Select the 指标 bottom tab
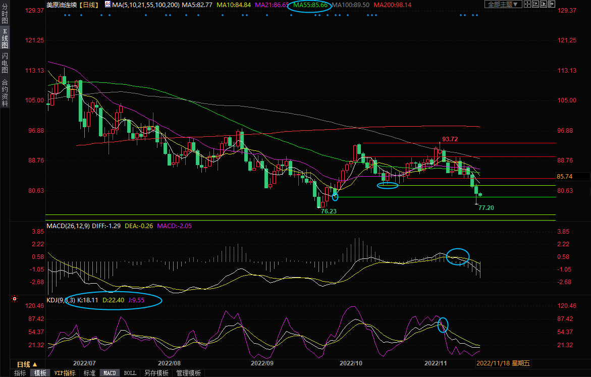The image size is (591, 377). click(x=20, y=373)
